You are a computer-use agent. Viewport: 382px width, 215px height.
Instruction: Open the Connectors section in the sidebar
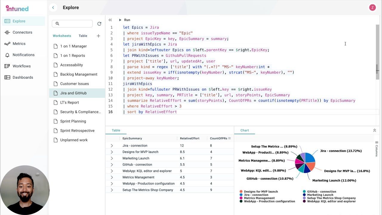pyautogui.click(x=22, y=32)
